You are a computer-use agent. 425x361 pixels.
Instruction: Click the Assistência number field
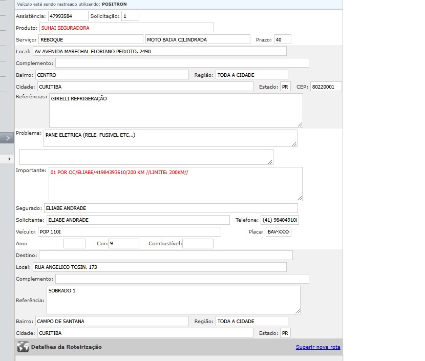[68, 16]
